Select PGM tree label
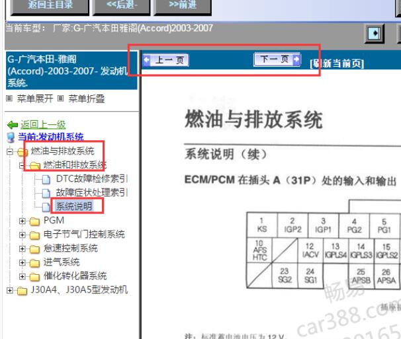401x339 pixels. [x=54, y=220]
